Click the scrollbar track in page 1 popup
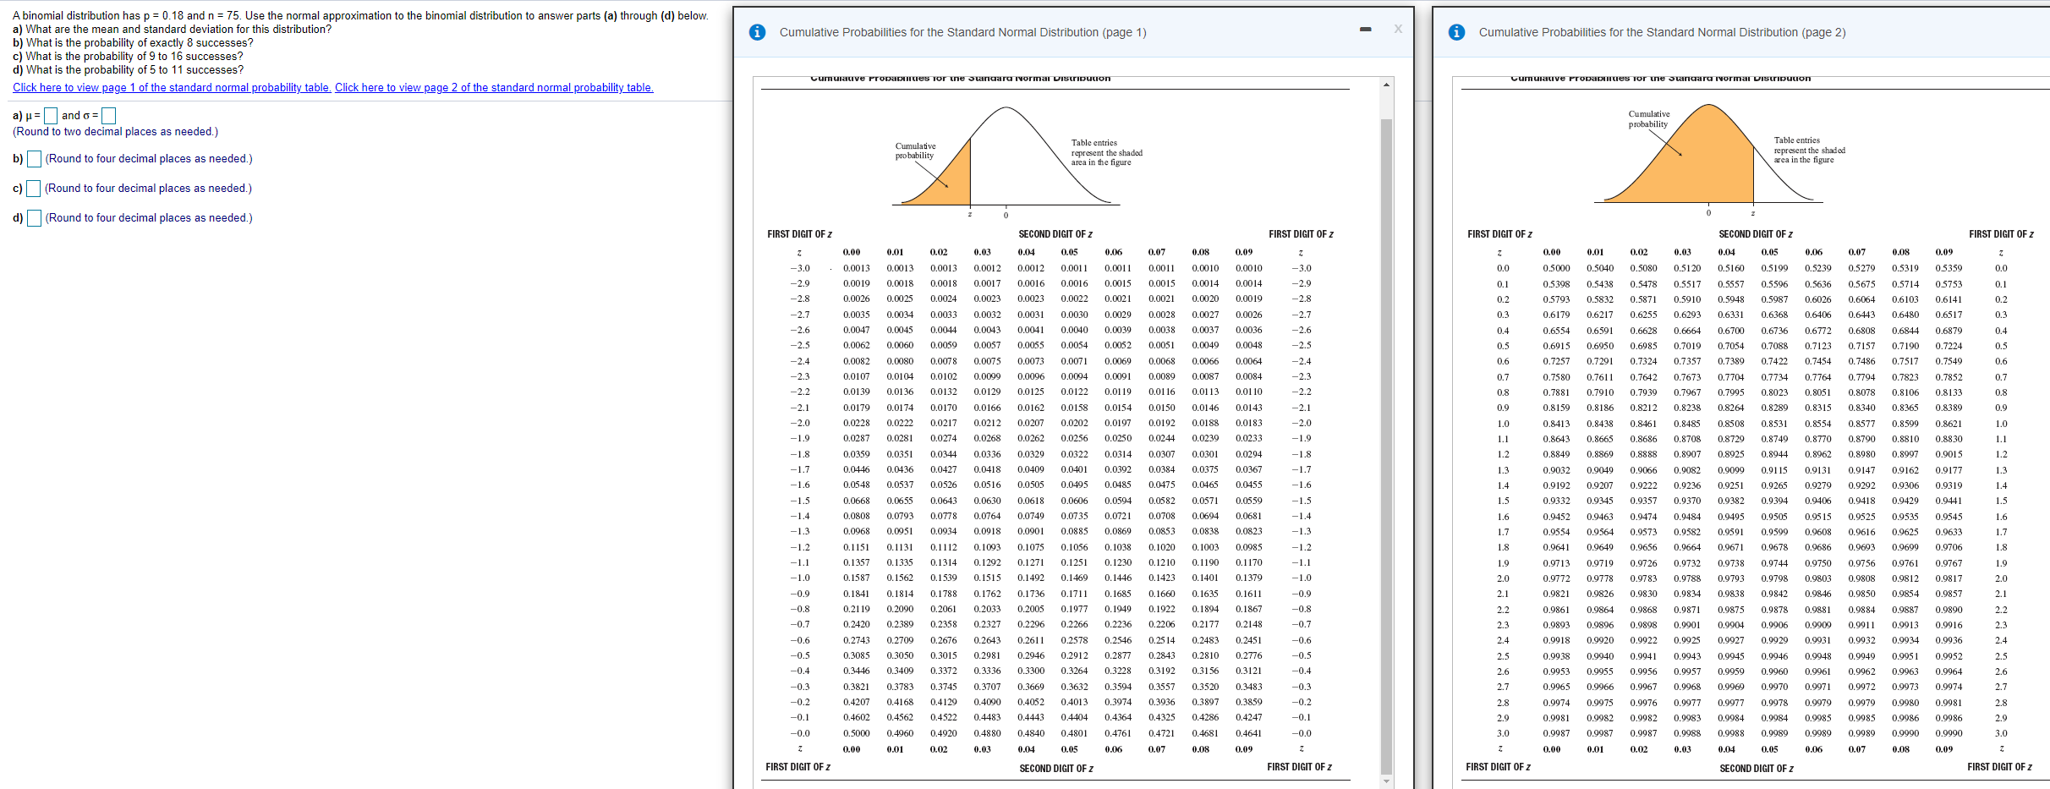The height and width of the screenshot is (789, 2050). 1386,423
